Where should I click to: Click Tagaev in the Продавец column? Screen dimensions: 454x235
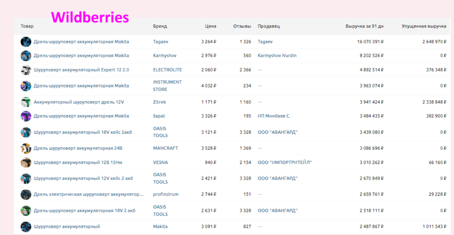[265, 42]
